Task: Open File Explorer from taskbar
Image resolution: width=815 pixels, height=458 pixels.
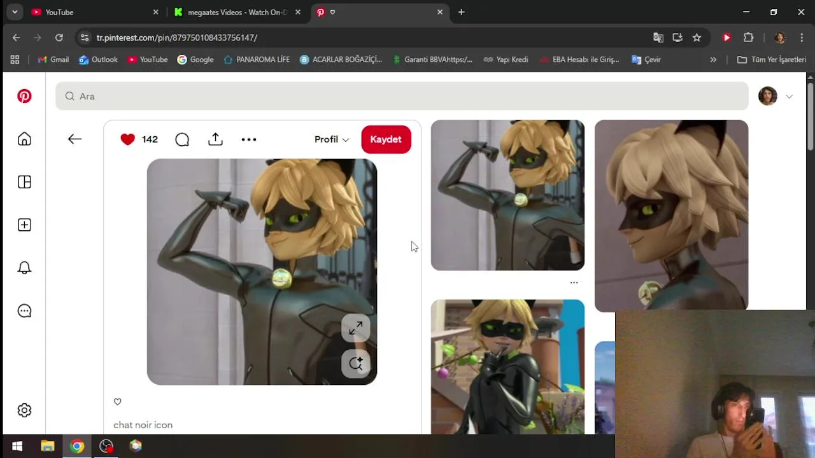Action: tap(48, 446)
